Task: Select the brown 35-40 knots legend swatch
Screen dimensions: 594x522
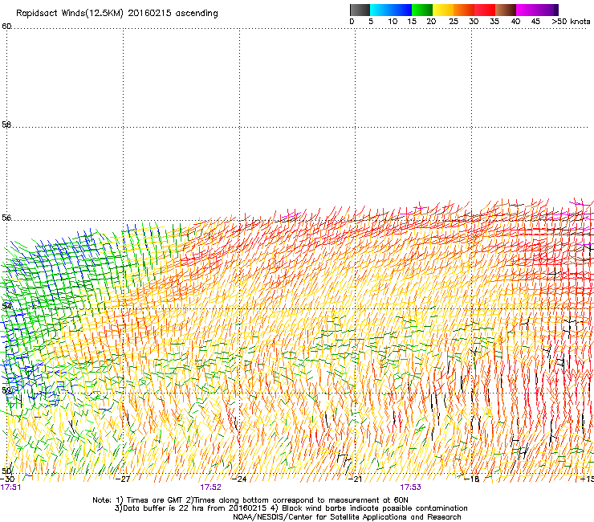Action: (x=506, y=10)
